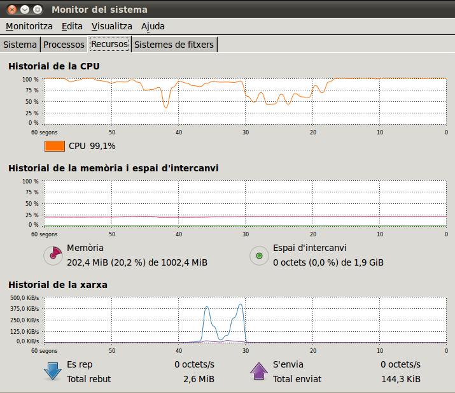
Task: Maximize the system monitor window
Action: (38, 10)
